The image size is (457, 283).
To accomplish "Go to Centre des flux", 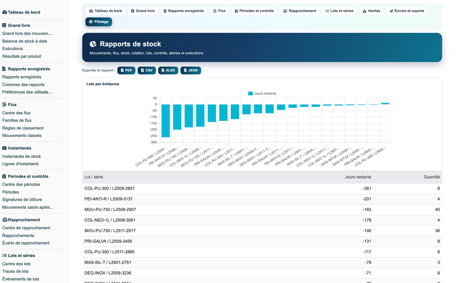I will (x=16, y=113).
